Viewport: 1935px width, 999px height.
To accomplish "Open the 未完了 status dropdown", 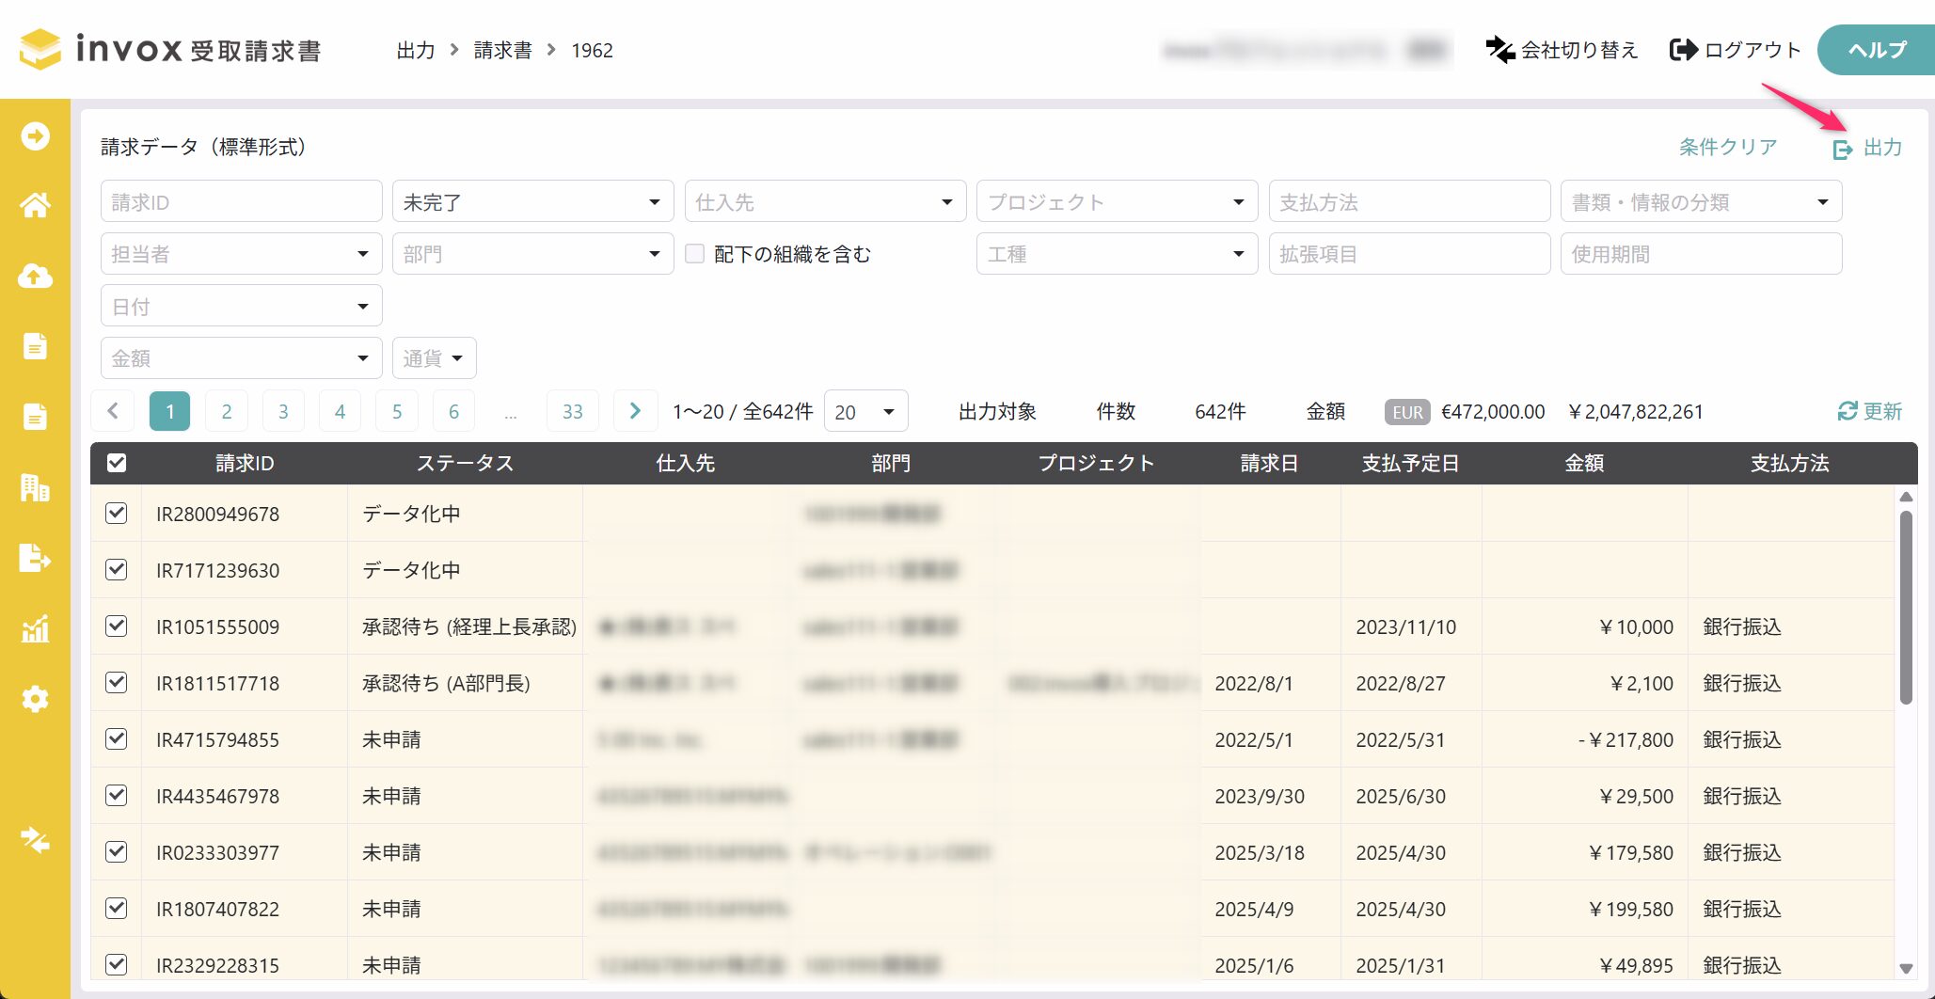I will pyautogui.click(x=532, y=202).
